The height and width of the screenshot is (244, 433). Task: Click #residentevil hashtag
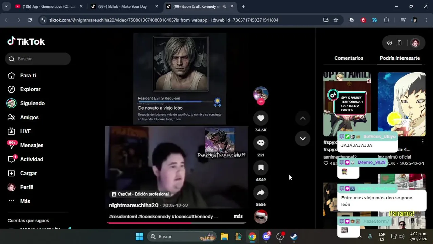coord(122,216)
